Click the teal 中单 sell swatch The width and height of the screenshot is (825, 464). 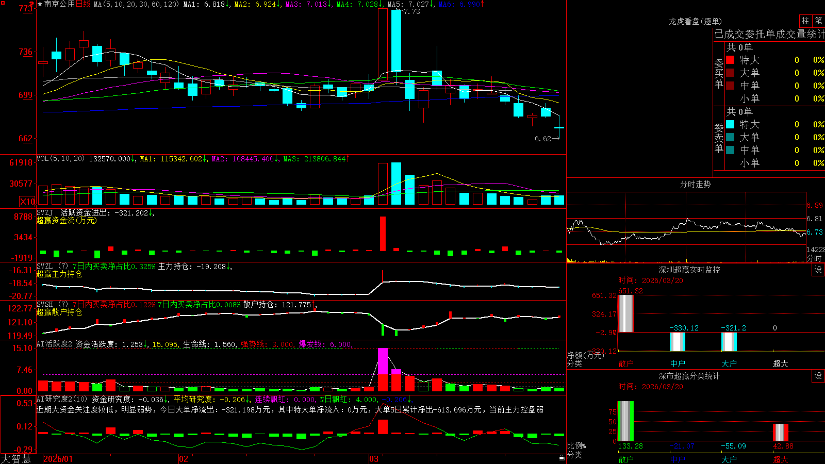[730, 150]
